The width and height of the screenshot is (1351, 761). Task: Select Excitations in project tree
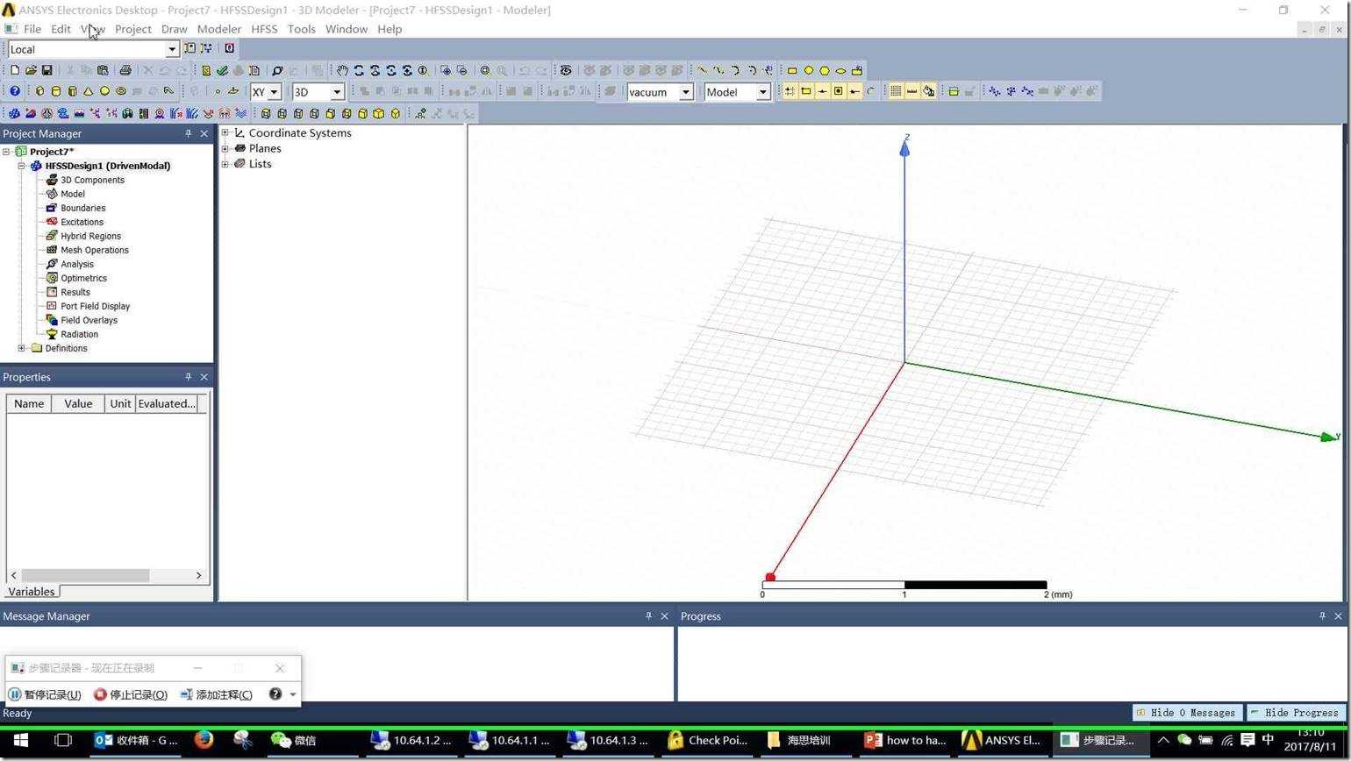point(82,222)
